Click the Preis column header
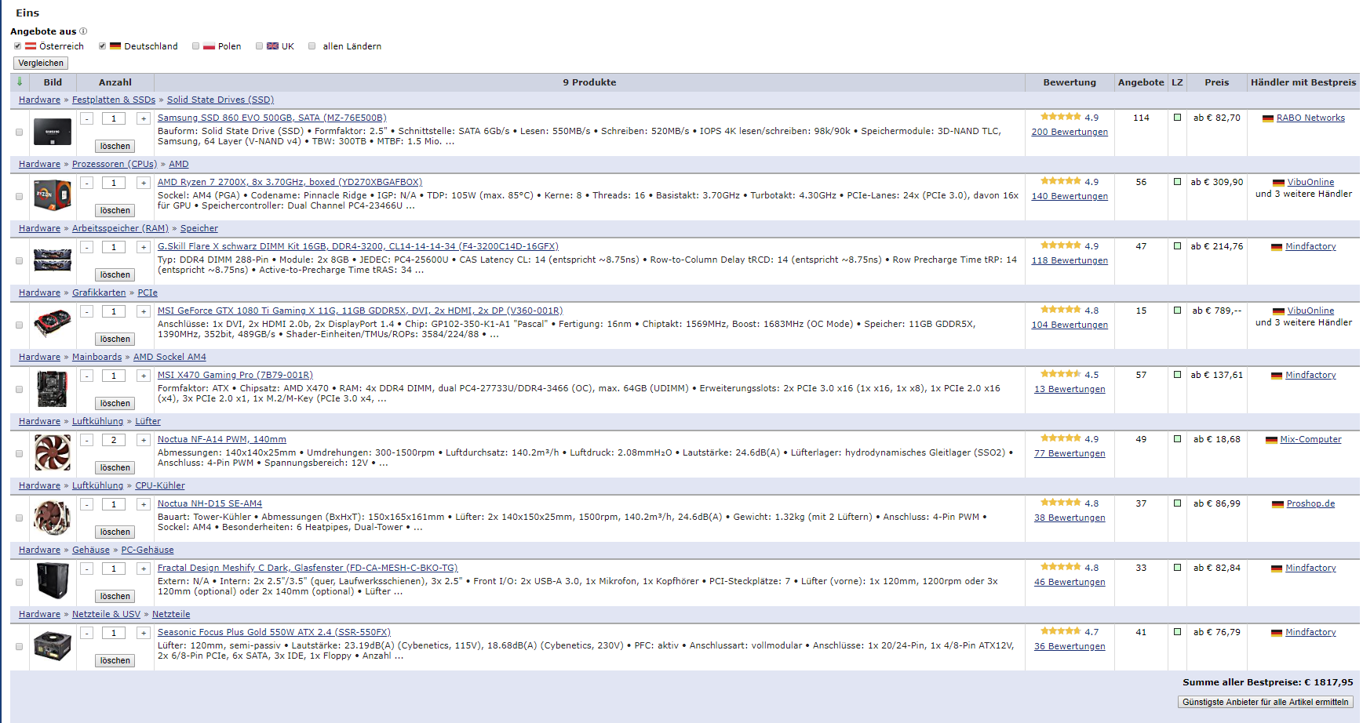 (x=1216, y=82)
